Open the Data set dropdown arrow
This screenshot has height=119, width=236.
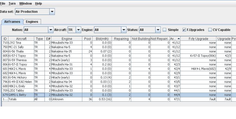(x=52, y=12)
